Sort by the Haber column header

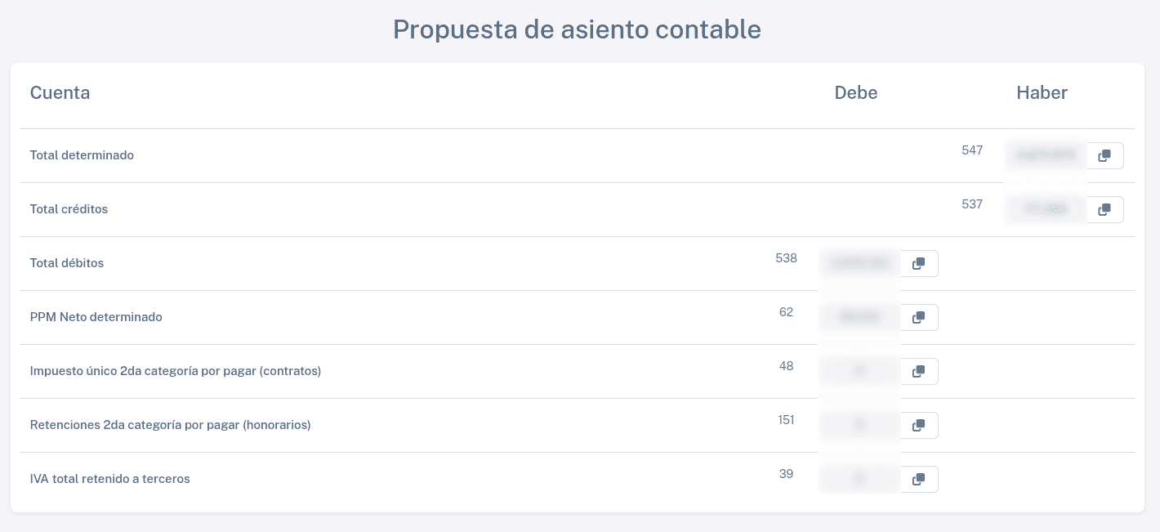tap(1042, 92)
